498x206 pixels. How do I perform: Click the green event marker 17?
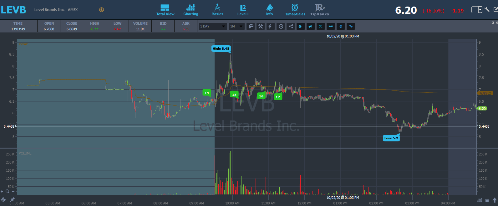(x=278, y=97)
